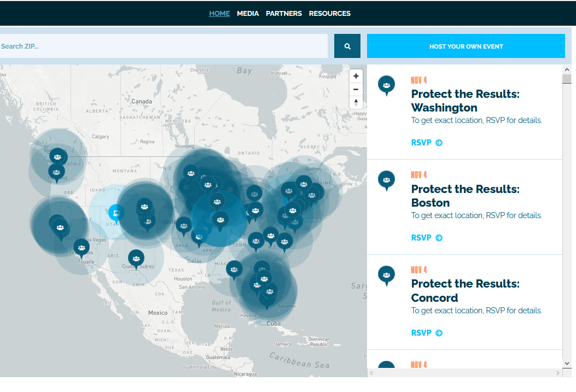Go to the MEDIA page
Viewport: 576px width, 392px height.
click(x=248, y=14)
